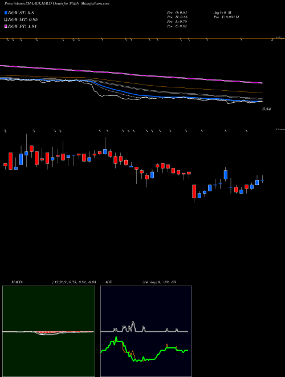Image resolution: width=285 pixels, height=377 pixels.
Task: Click the last candlestick on the right
Action: pos(262,179)
